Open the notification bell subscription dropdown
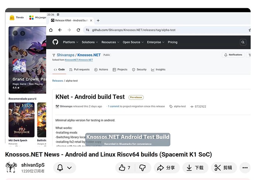The width and height of the screenshot is (255, 180). [64, 168]
